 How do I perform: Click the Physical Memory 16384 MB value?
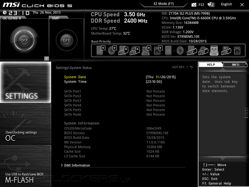tap(154, 147)
